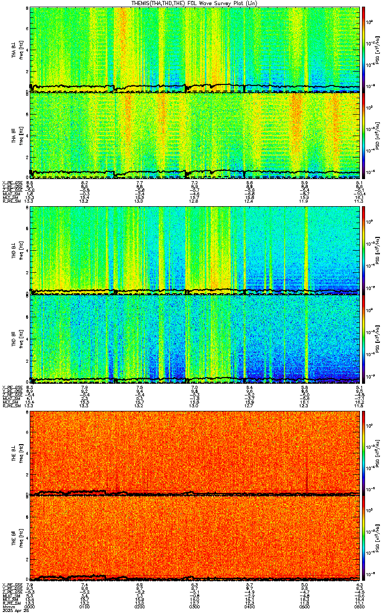The width and height of the screenshot is (384, 614).
Task: Click the 0200 time tick label
Action: click(140, 607)
